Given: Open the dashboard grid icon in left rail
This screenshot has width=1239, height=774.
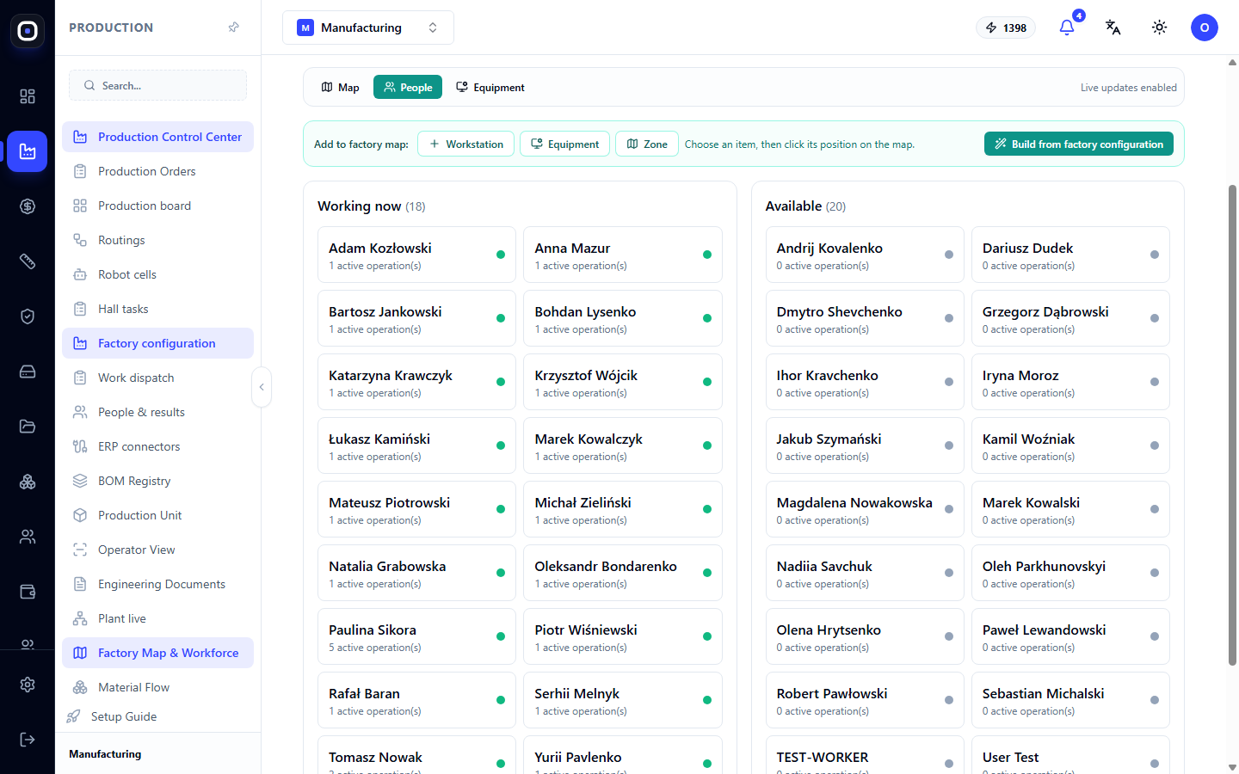Looking at the screenshot, I should (x=28, y=96).
